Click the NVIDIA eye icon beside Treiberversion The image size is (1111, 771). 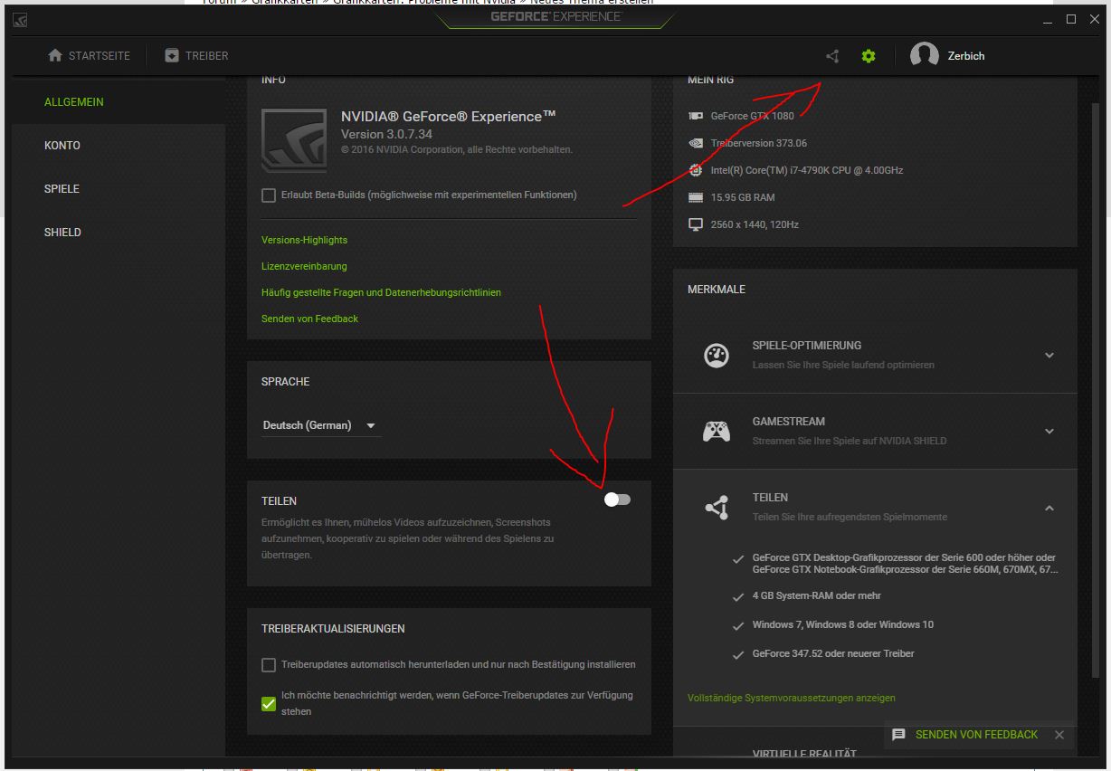coord(696,143)
